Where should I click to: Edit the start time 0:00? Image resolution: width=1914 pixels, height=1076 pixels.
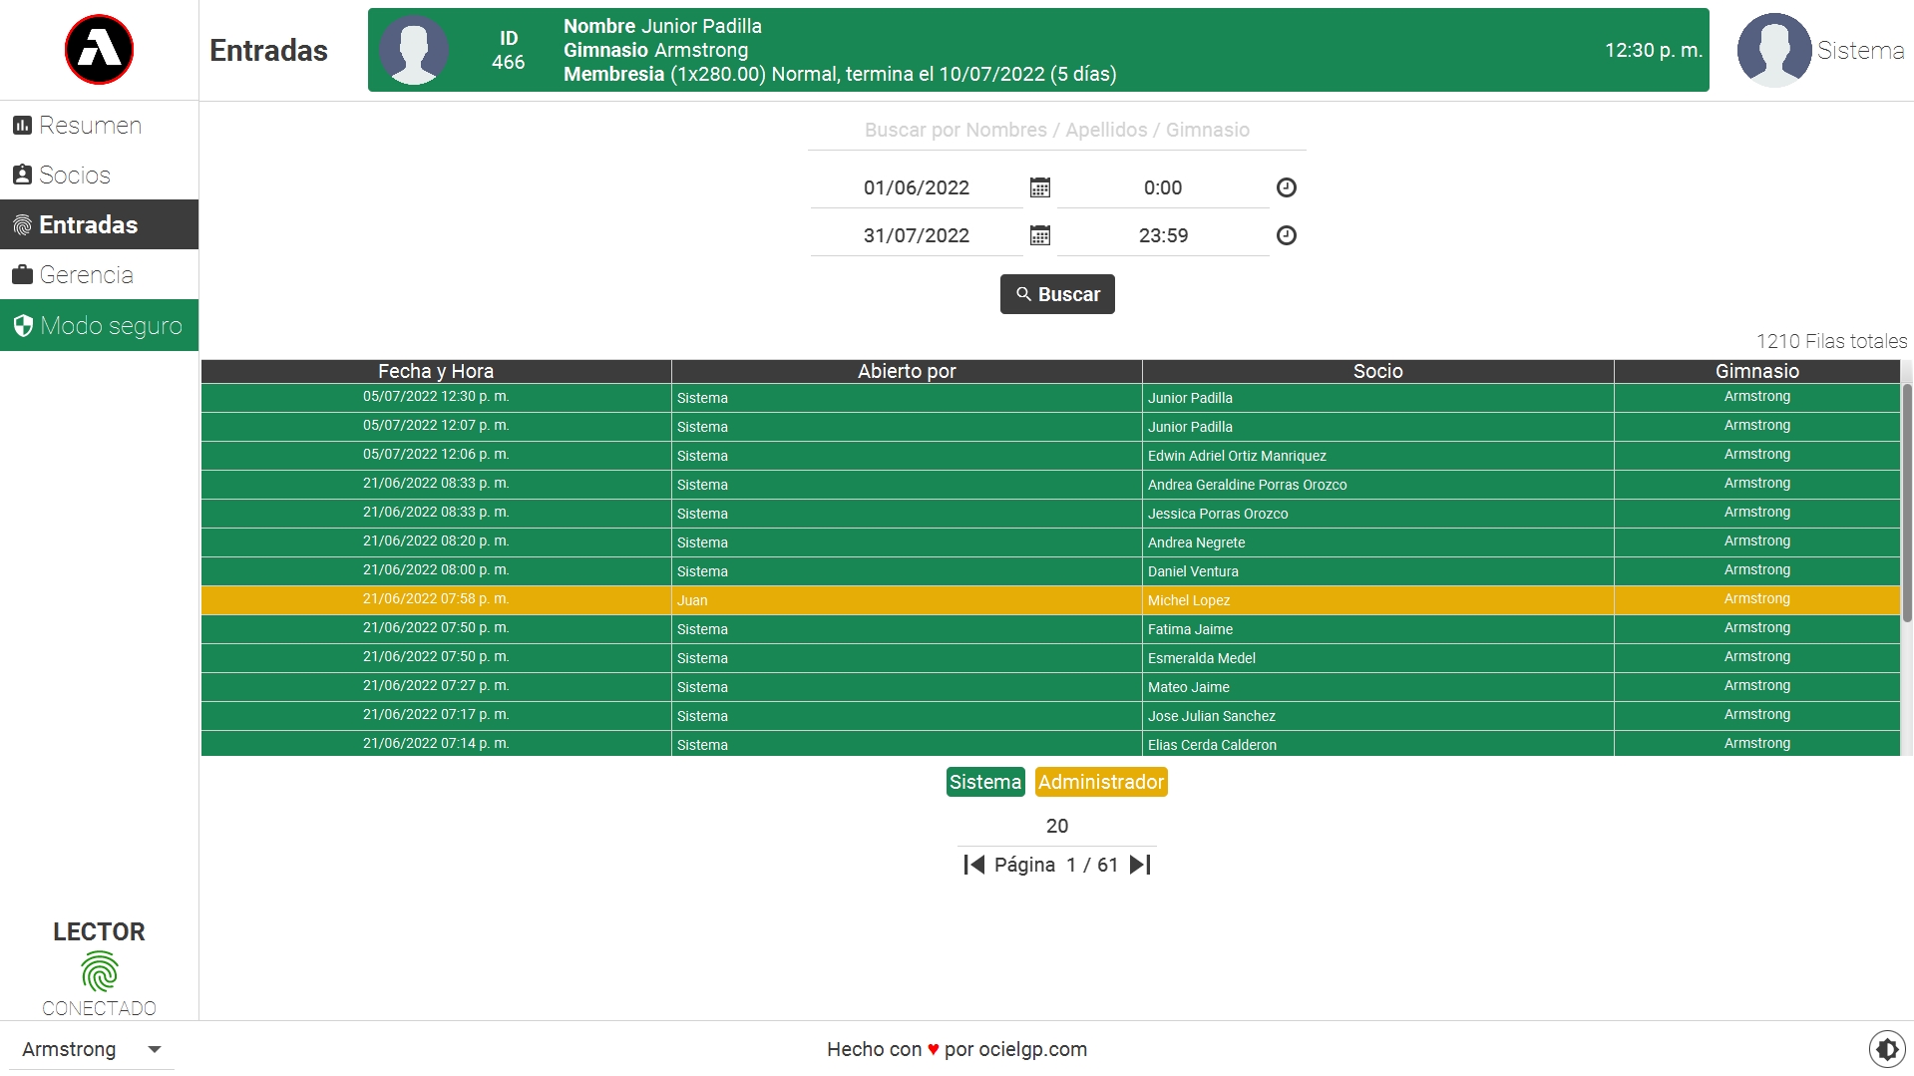[x=1162, y=187]
